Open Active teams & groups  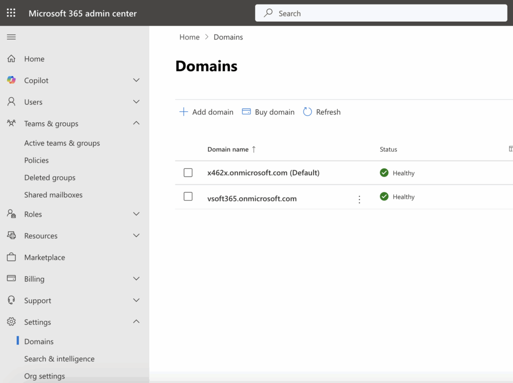coord(62,143)
